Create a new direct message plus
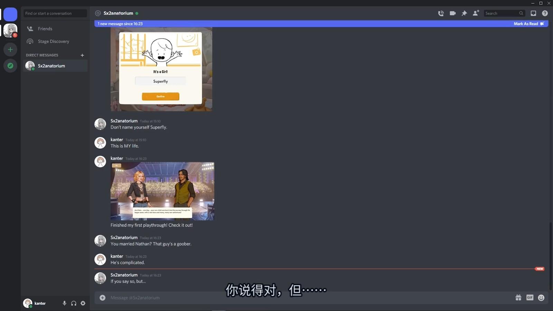553x311 pixels. (82, 55)
